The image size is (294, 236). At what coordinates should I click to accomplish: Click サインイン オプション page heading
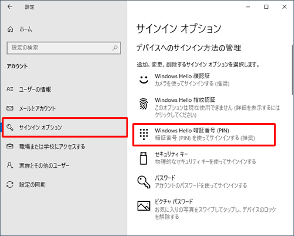179,29
